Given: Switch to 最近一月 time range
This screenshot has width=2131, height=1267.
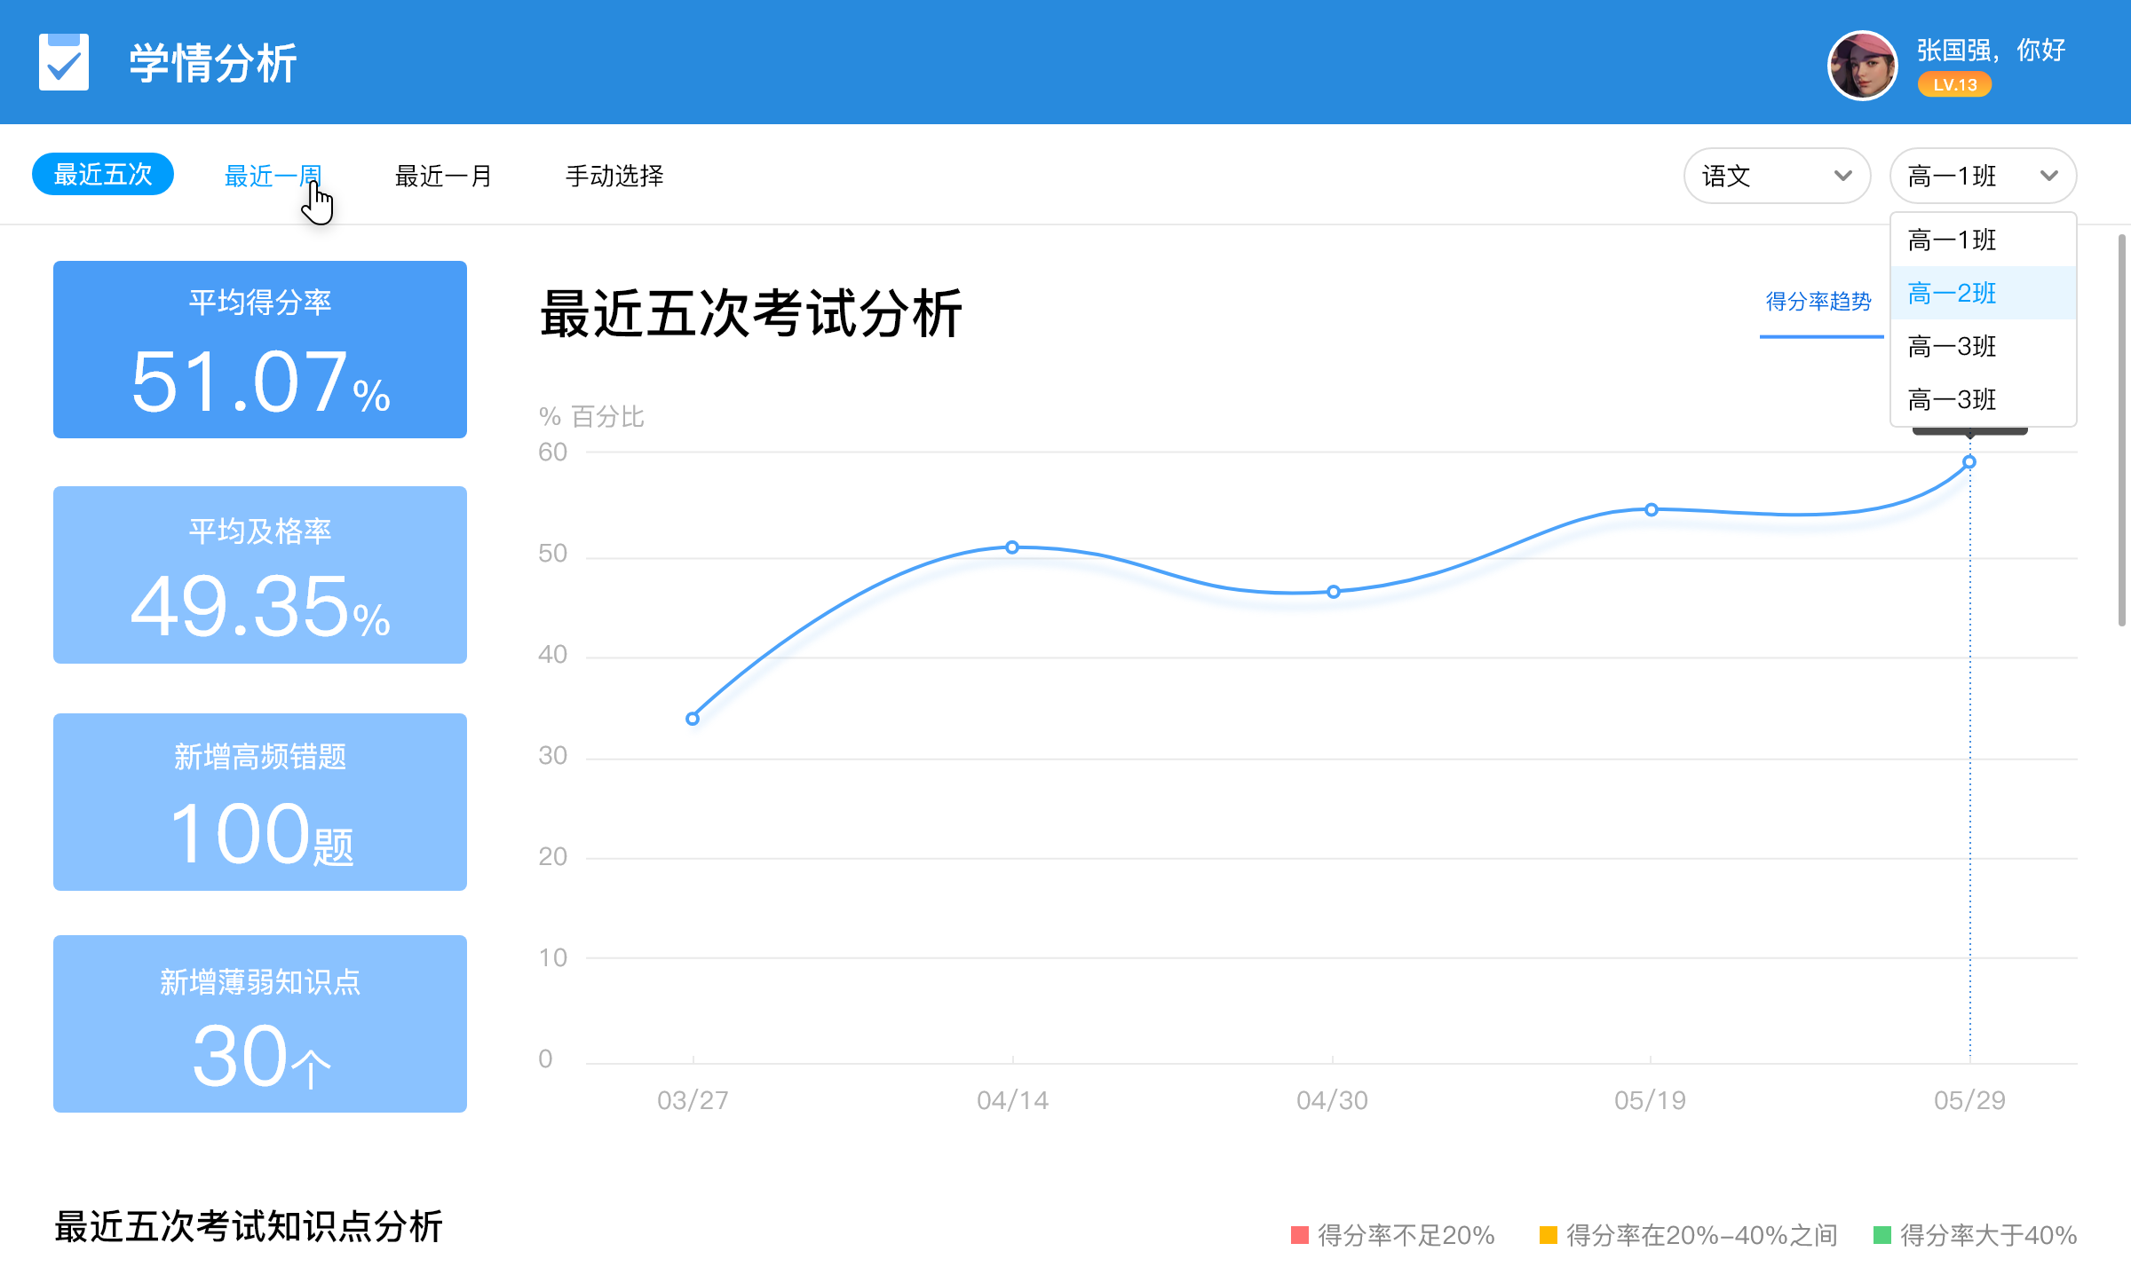Looking at the screenshot, I should click(443, 176).
